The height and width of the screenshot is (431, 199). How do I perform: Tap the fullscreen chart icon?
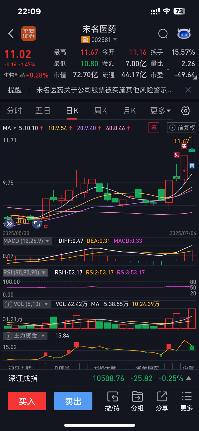[x=37, y=224]
